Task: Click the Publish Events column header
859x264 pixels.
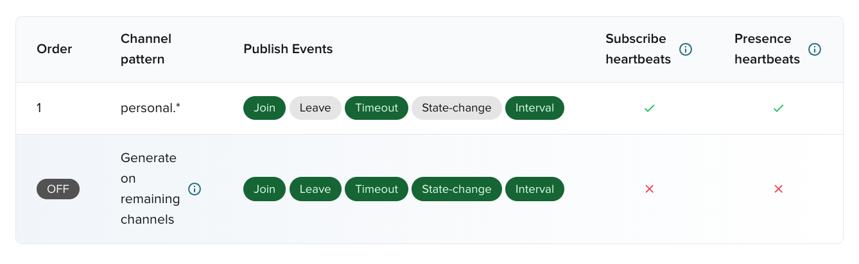Action: click(x=288, y=49)
